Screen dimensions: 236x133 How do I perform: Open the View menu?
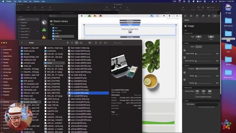[25, 1]
